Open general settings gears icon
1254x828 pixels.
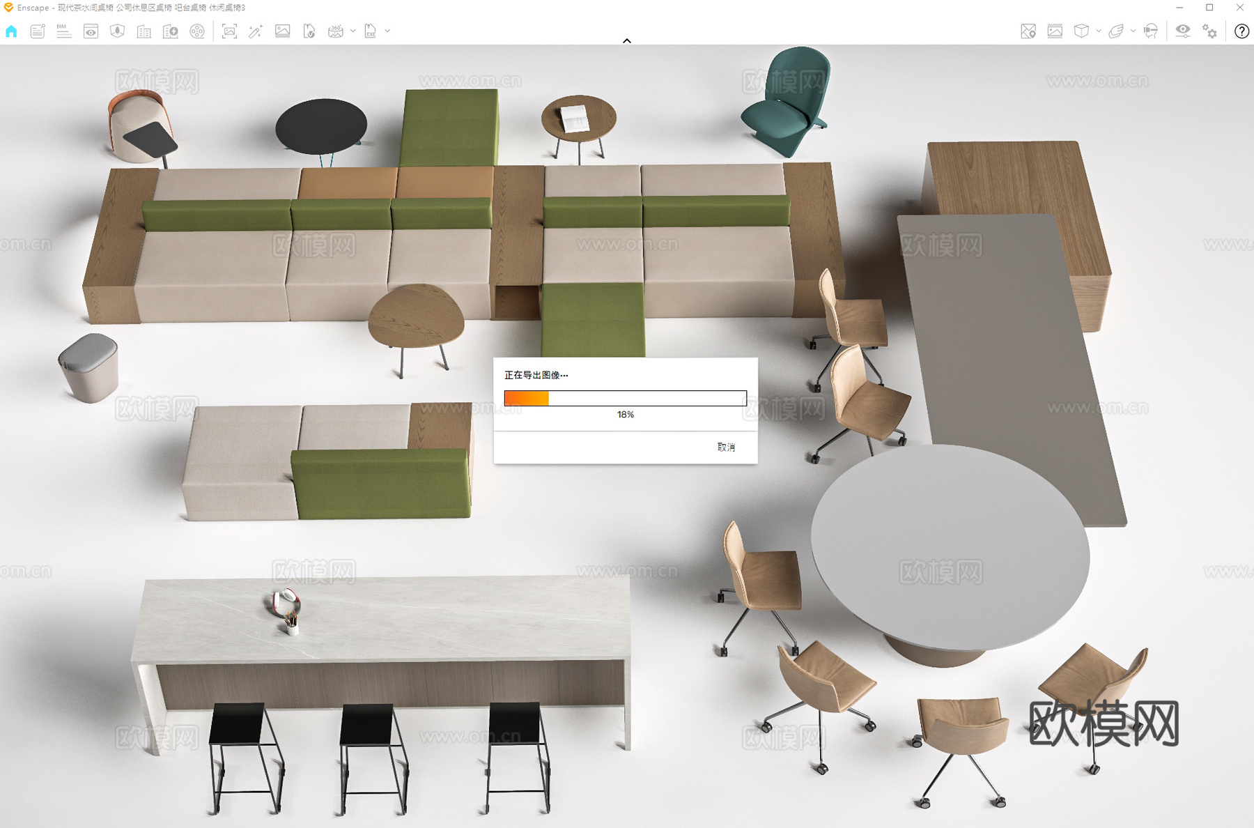[x=1209, y=31]
